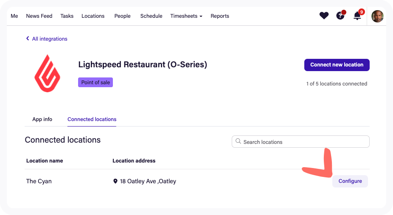
Task: Open the Schedule page
Action: (x=151, y=16)
